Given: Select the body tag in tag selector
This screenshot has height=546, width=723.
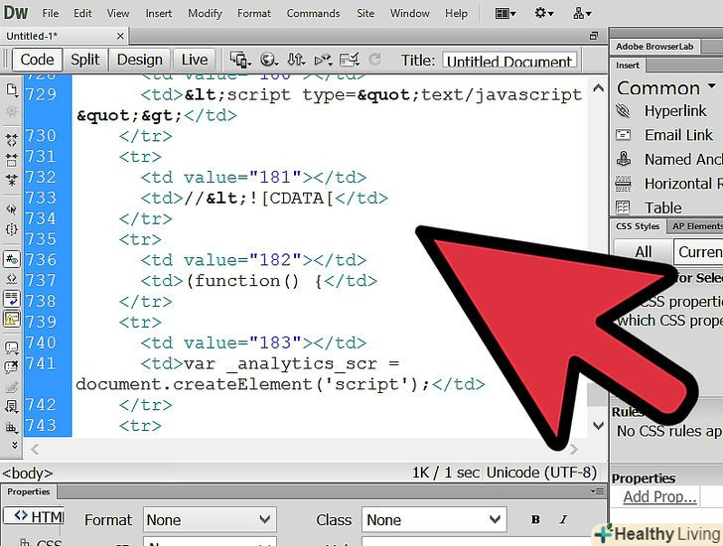Looking at the screenshot, I should click(28, 474).
